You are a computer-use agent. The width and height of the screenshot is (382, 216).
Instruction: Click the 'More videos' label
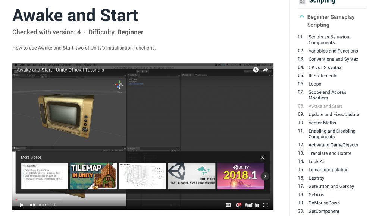point(31,157)
